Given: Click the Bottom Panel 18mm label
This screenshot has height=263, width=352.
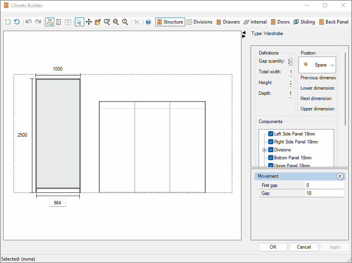Looking at the screenshot, I should [293, 158].
